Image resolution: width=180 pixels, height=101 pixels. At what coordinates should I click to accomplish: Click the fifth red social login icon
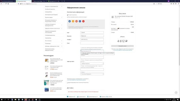[83, 21]
